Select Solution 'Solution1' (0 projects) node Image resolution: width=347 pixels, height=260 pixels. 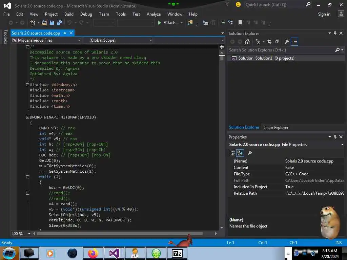266,58
